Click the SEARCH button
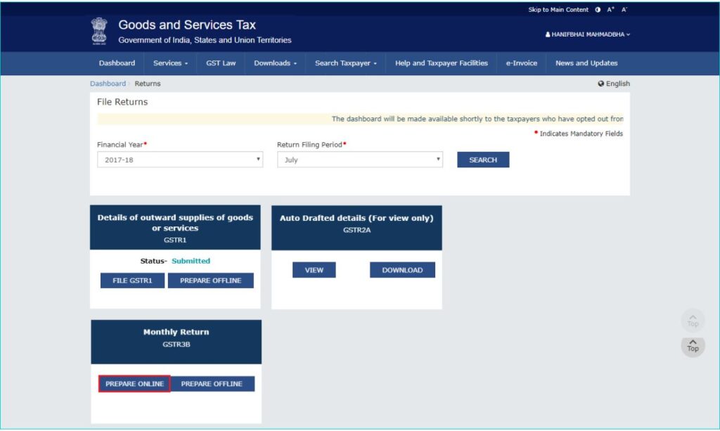 [483, 160]
